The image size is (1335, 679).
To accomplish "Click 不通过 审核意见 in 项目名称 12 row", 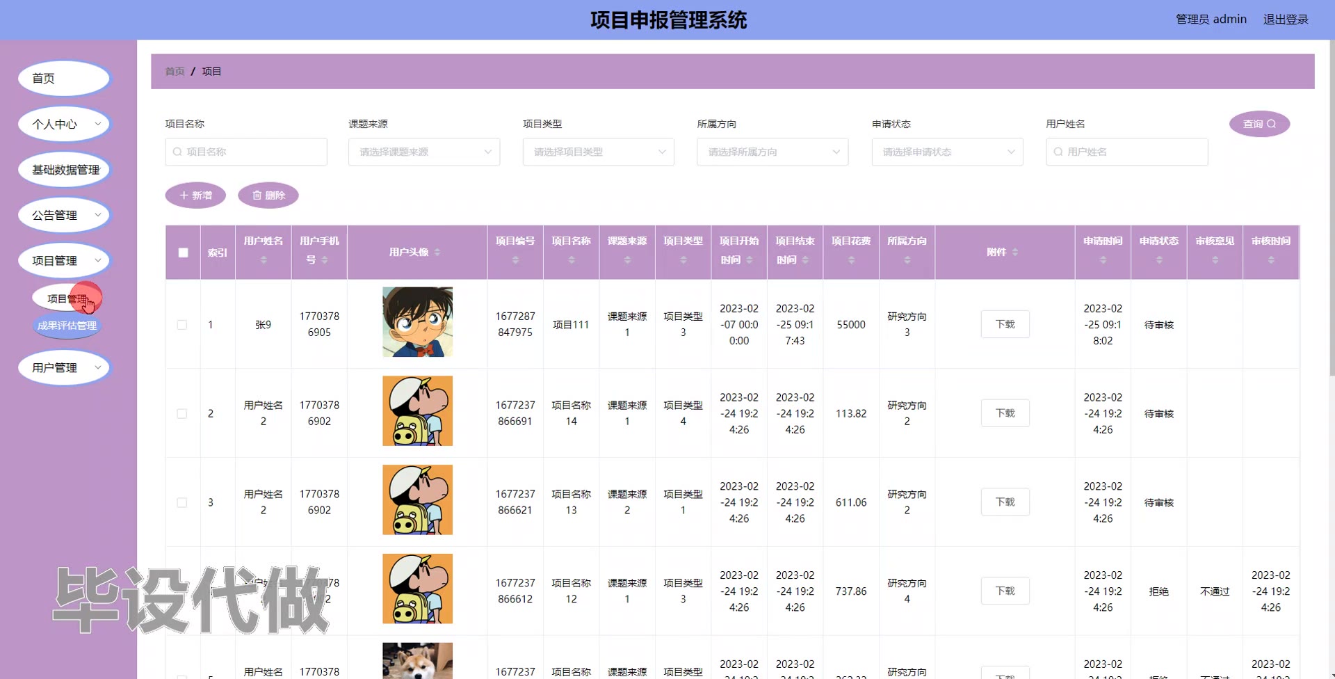I will [x=1215, y=591].
